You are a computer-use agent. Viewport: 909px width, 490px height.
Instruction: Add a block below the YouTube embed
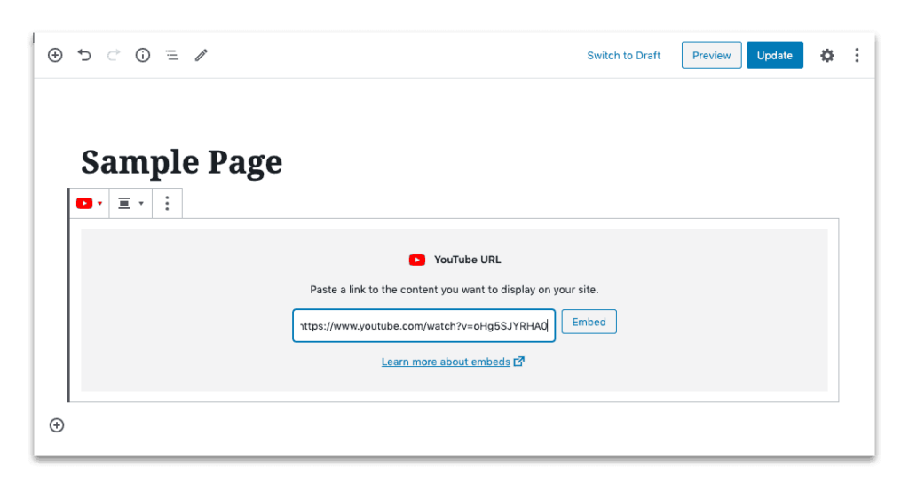pos(57,425)
